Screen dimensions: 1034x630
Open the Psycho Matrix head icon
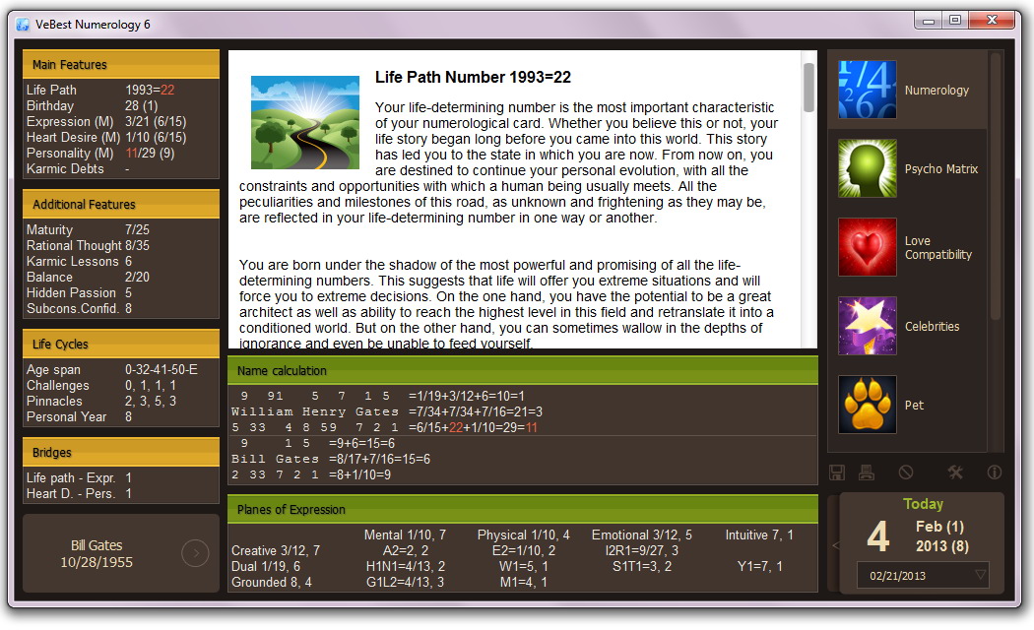tap(868, 168)
